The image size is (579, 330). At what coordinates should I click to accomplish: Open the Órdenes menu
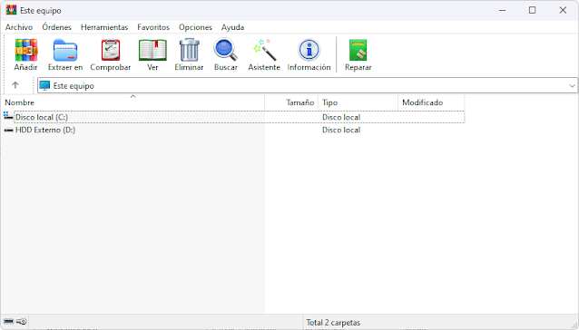(56, 27)
